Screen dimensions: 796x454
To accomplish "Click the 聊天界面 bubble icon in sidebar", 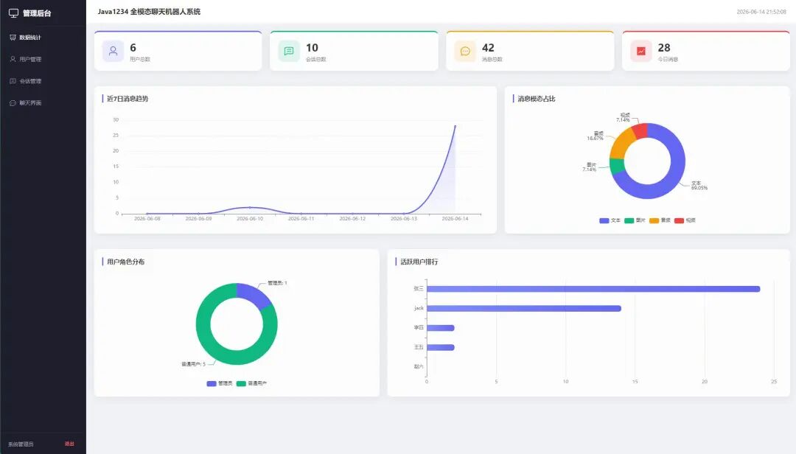I will pos(13,103).
